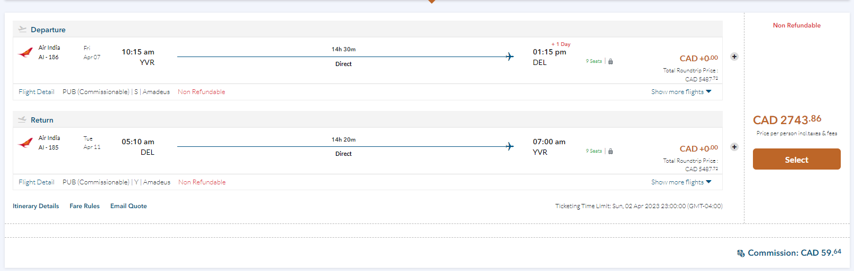This screenshot has width=854, height=271.
Task: Click the Email Quote link
Action: pyautogui.click(x=129, y=206)
